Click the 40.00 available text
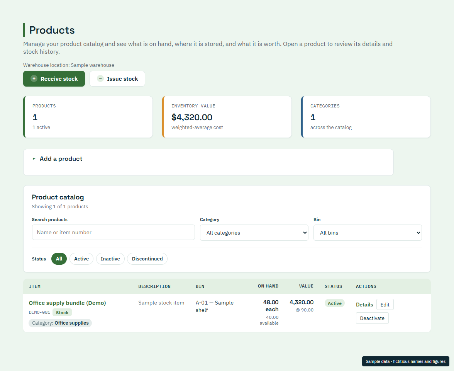Screen dimensions: 454x371 coord(269,320)
